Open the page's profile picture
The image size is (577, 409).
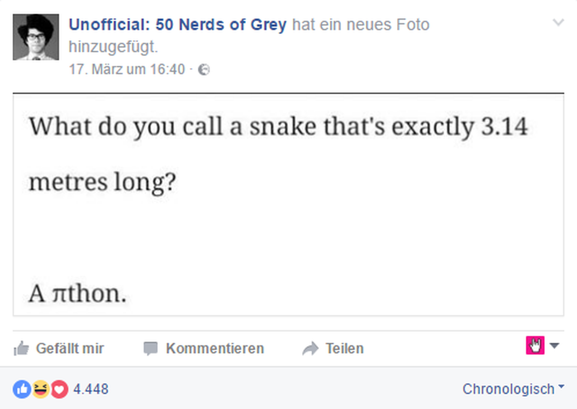coord(36,37)
